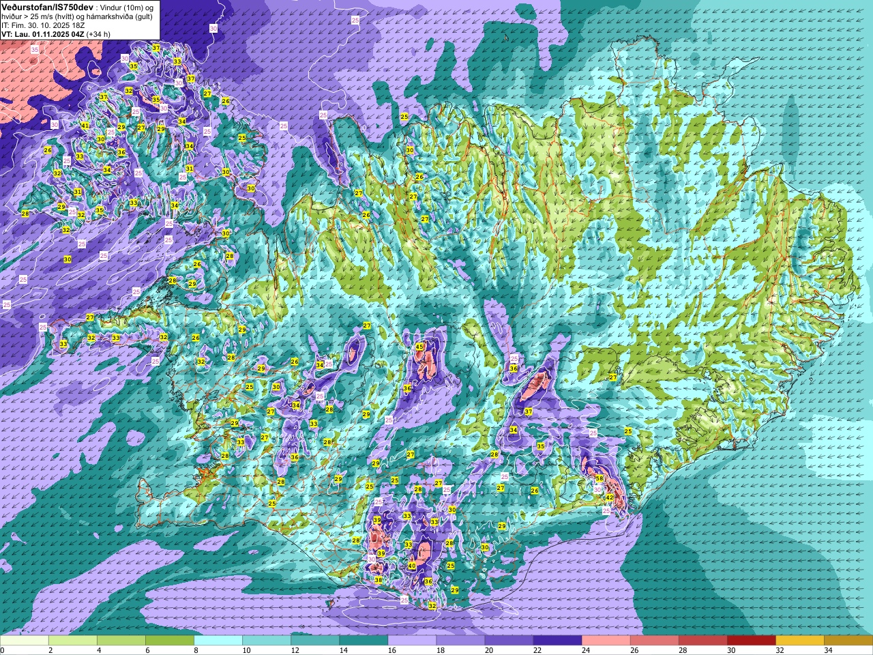Click the yellow gust label 38
873x655 pixels.
tap(379, 580)
